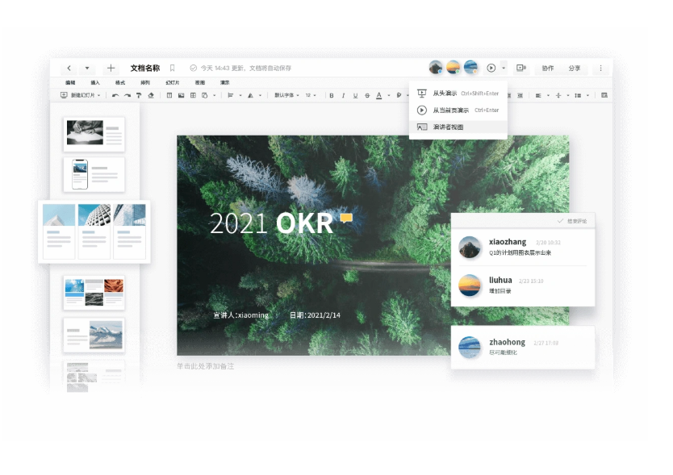Select 从当前页演示 from the dropdown

coord(458,110)
